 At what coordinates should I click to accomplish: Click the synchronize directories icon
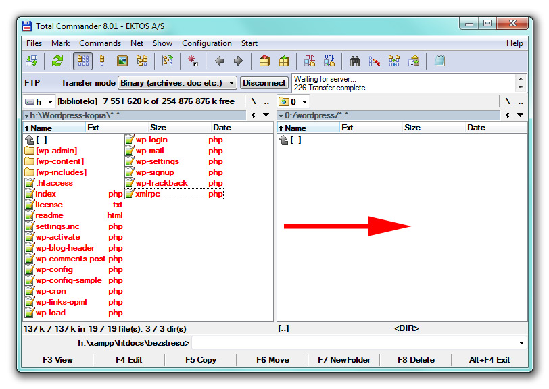click(x=394, y=61)
